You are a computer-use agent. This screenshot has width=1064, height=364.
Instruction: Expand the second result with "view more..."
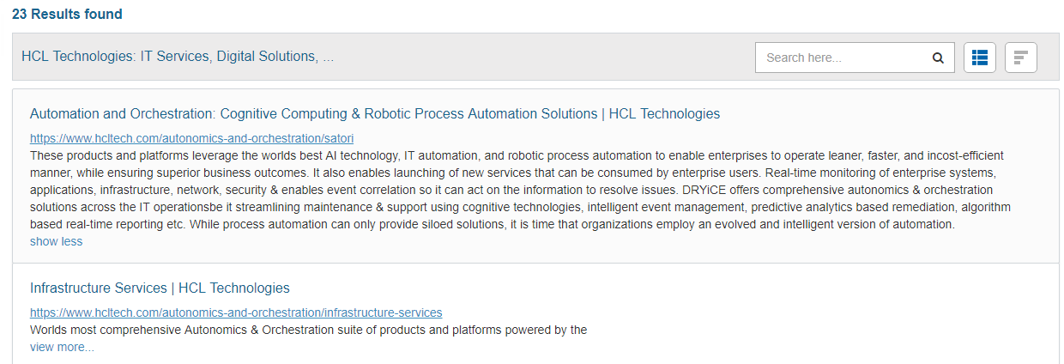[62, 347]
